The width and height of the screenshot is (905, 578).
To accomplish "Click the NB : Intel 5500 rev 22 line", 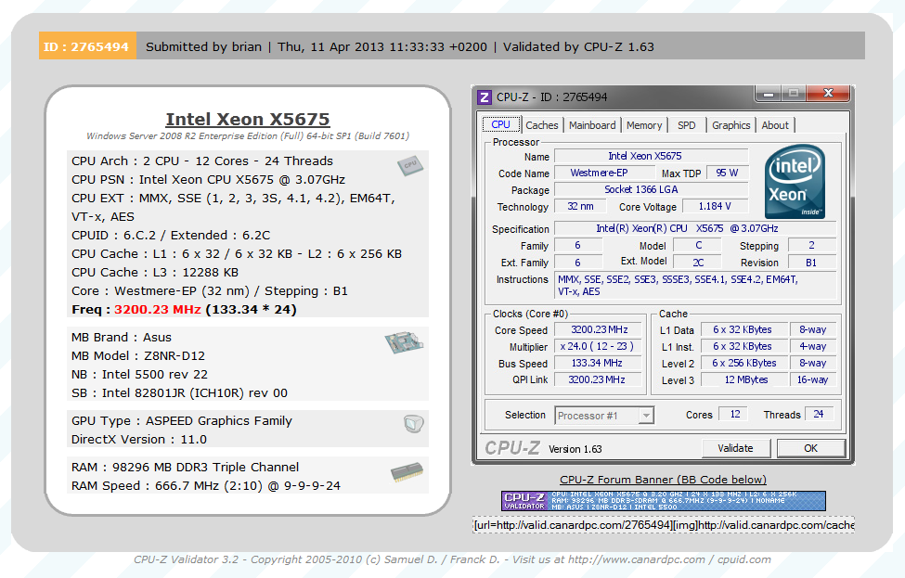I will 139,375.
